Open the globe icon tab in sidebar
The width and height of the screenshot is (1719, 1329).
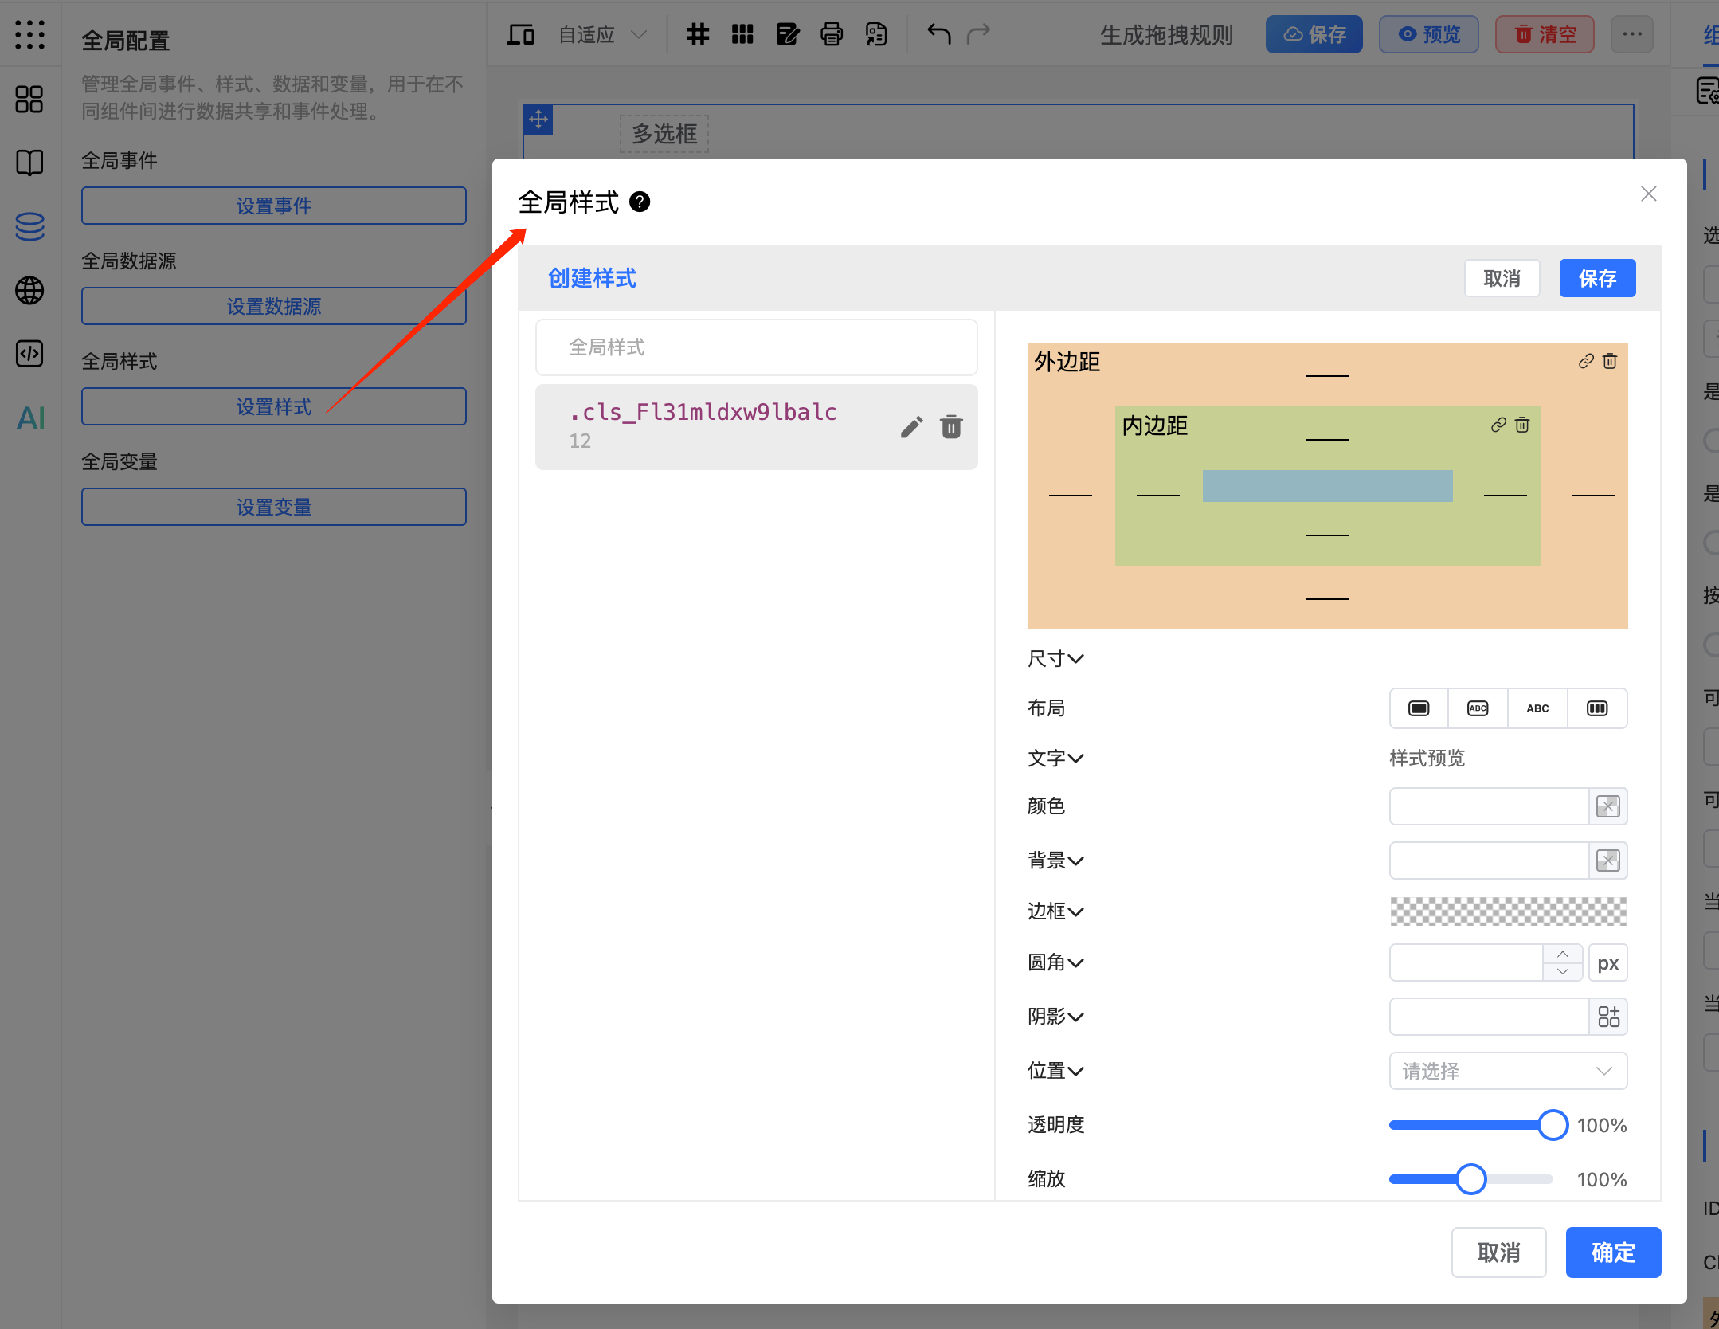(30, 291)
